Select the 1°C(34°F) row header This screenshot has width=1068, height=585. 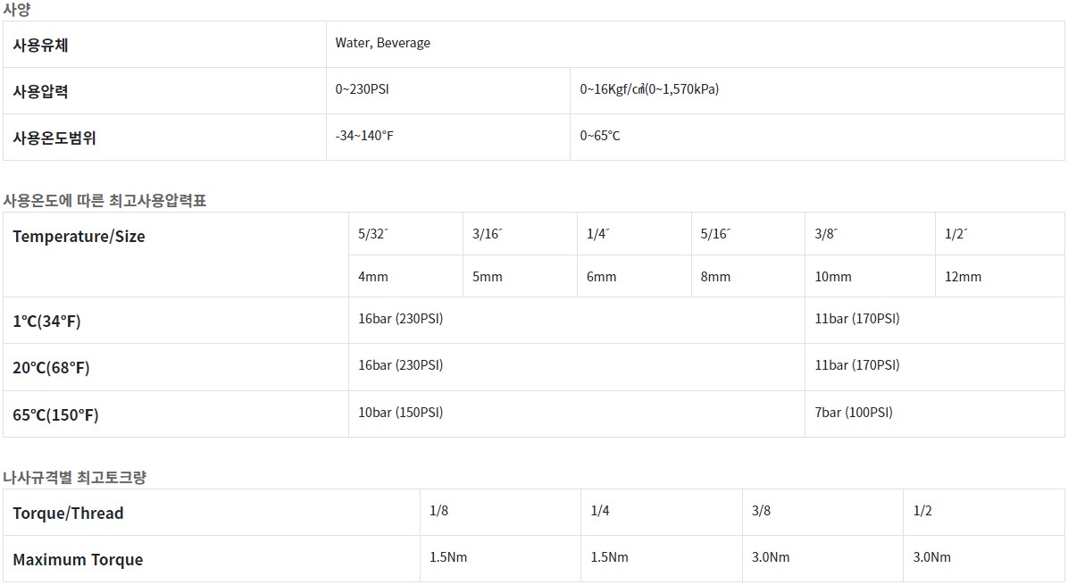click(x=46, y=321)
